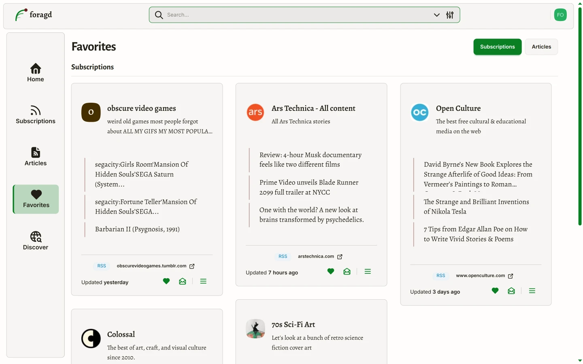Screen dimensions: 583x364
Task: Click RSS badge on obscure video games card
Action: tap(102, 266)
